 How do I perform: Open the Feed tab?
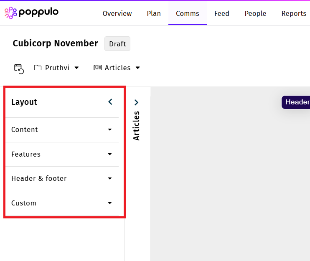[221, 13]
